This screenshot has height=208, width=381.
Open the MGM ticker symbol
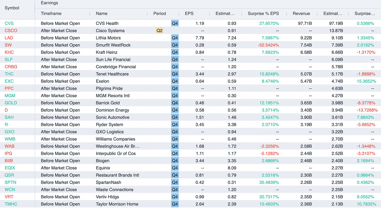coord(10,96)
